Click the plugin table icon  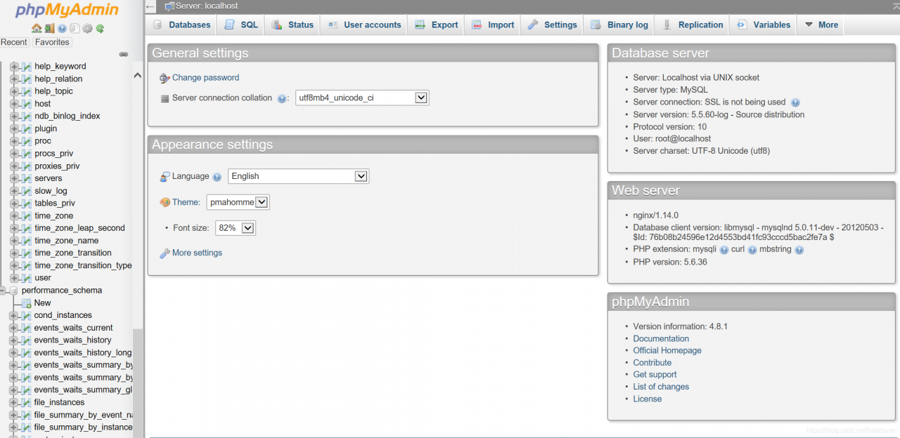click(27, 129)
